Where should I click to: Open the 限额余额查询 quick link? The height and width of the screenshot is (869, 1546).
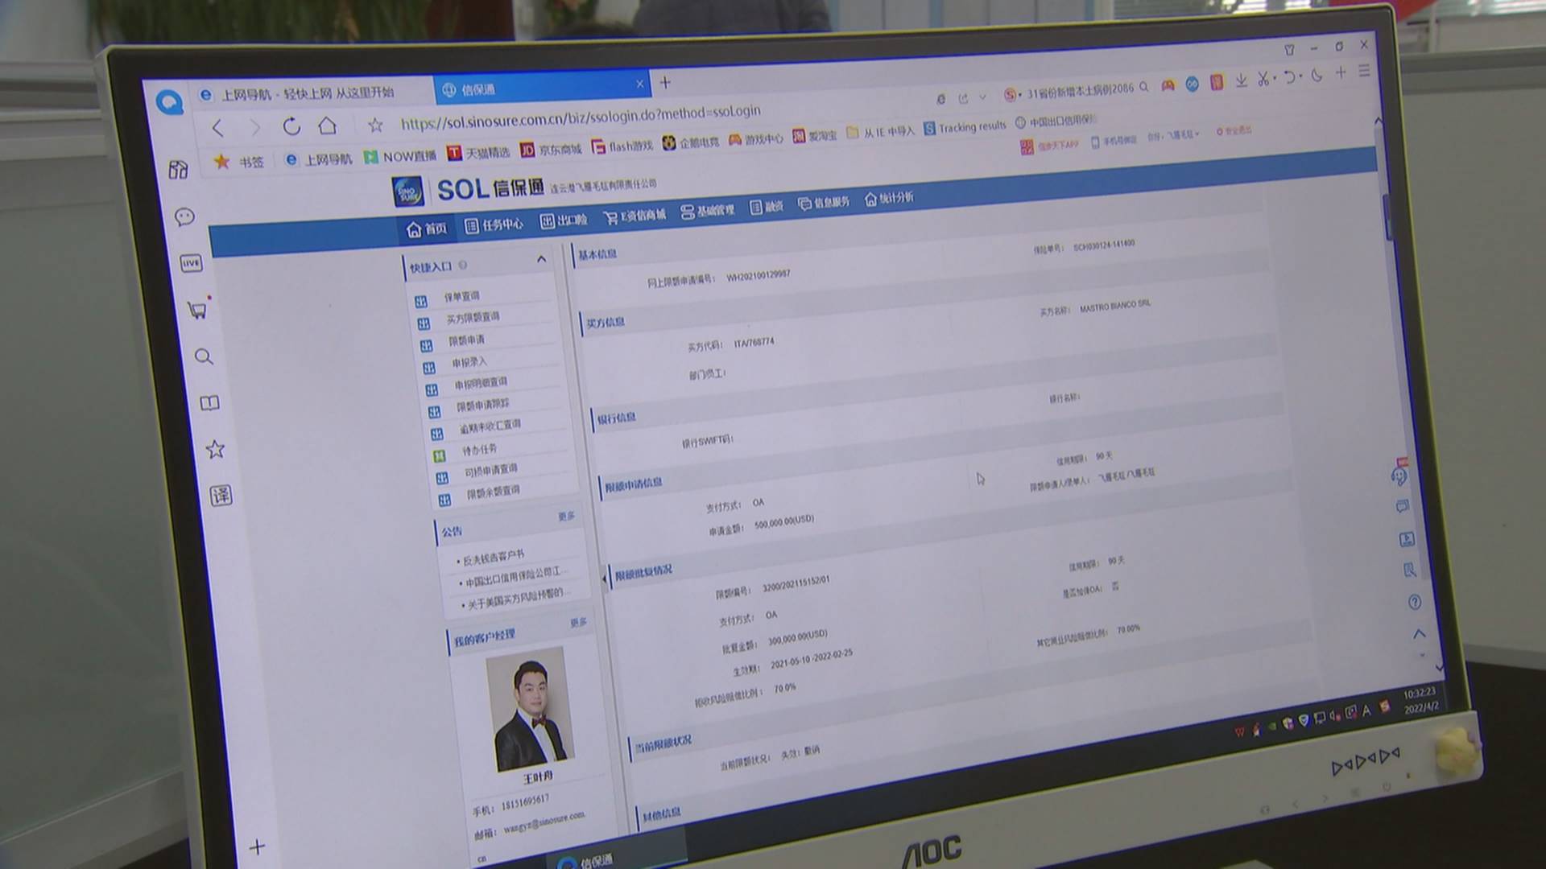(x=493, y=492)
